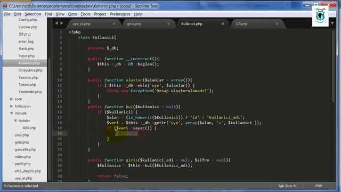341x192 pixels.
Task: Open cikis.php in the sidebar
Action: point(22,135)
